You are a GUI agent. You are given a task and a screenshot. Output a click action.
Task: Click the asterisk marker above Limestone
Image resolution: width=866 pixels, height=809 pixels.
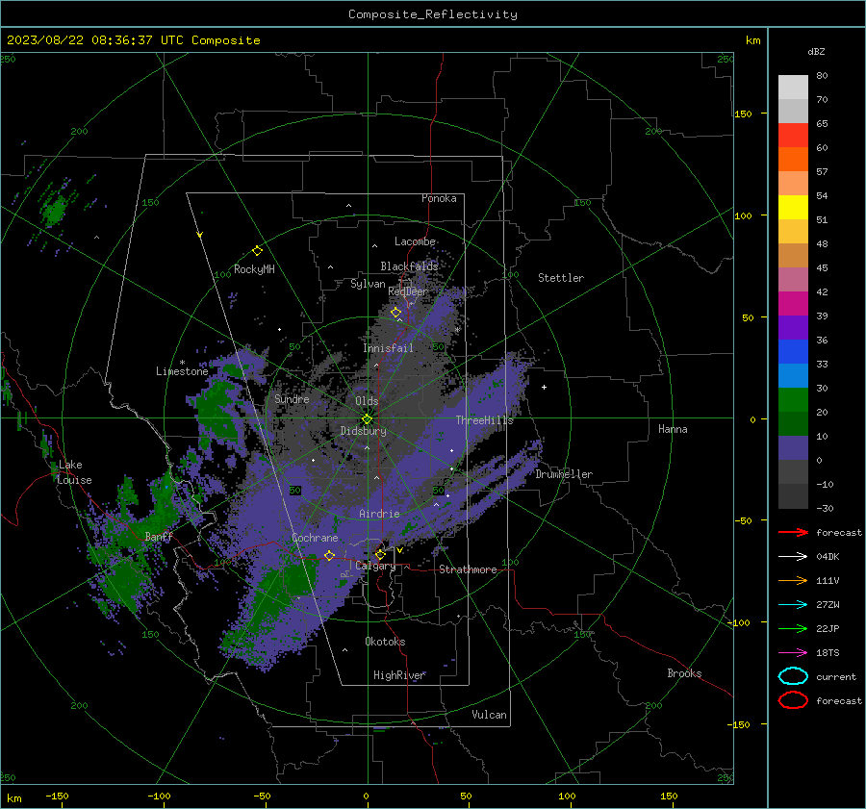point(182,363)
